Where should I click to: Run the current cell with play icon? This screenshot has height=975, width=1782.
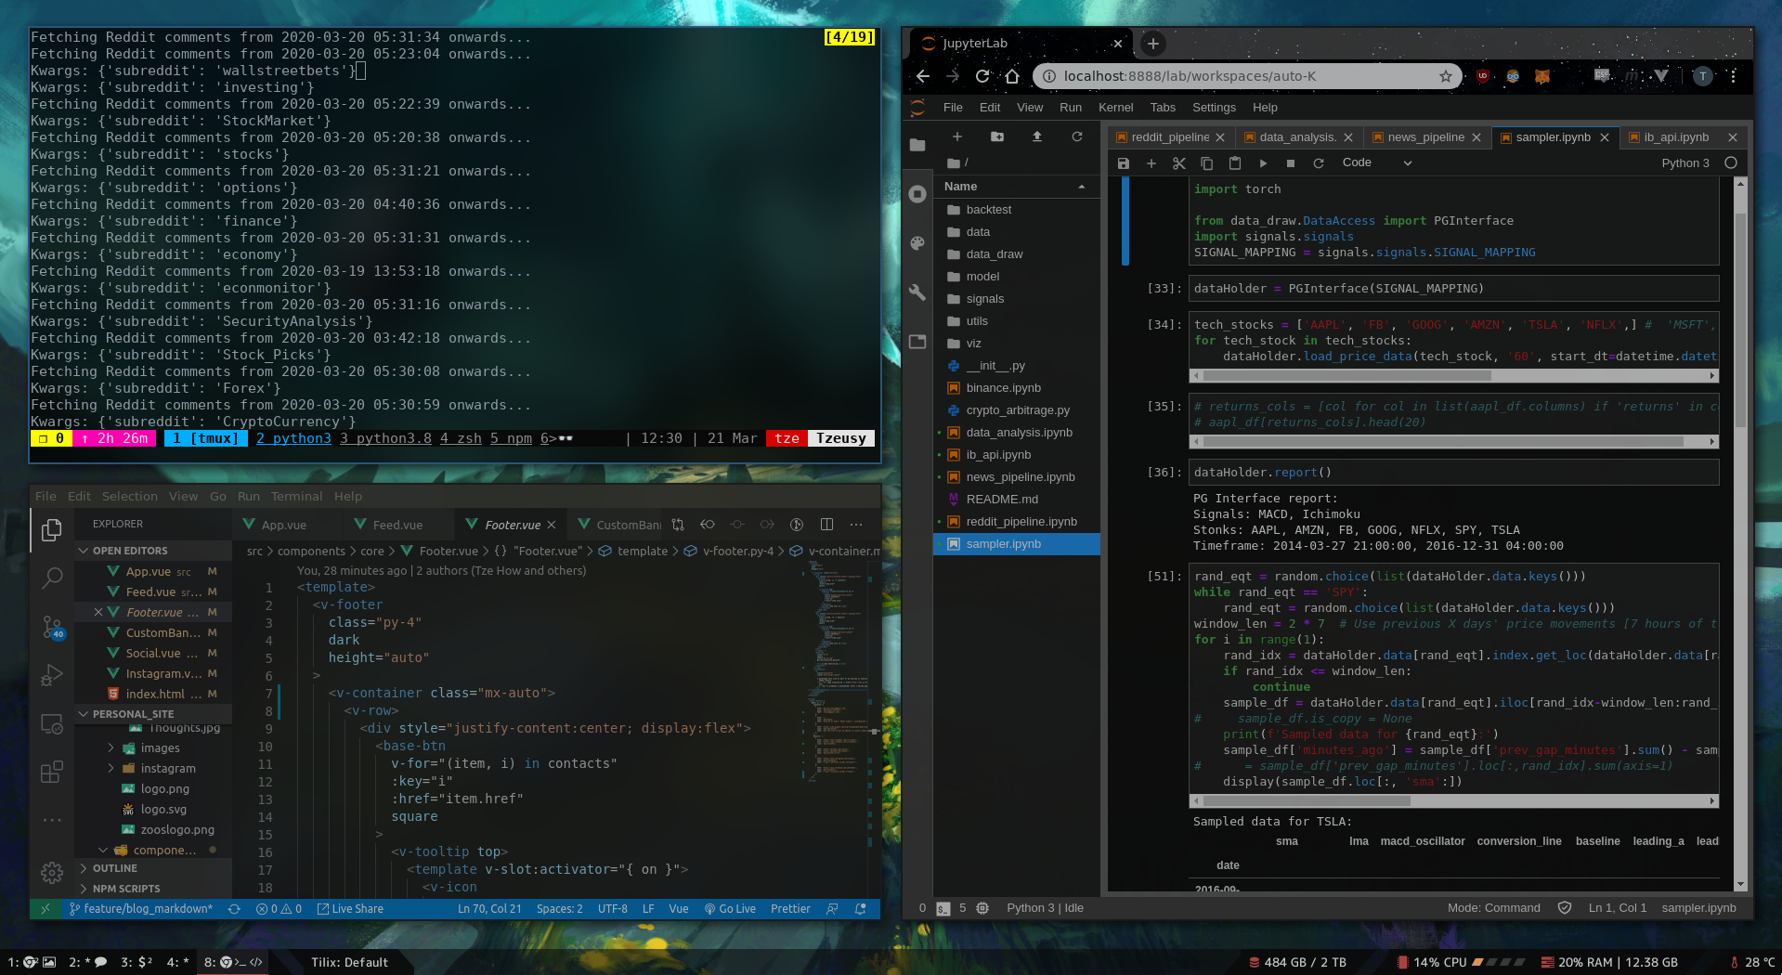click(x=1263, y=162)
